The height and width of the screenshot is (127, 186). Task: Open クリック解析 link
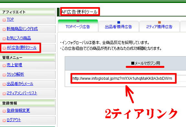coord(16,74)
